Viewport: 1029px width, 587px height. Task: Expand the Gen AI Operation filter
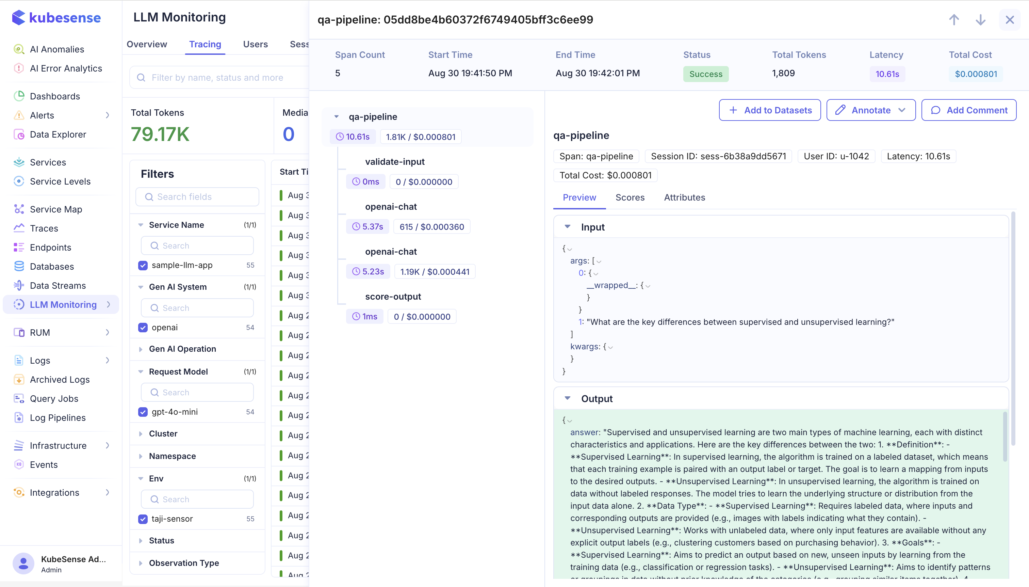141,349
